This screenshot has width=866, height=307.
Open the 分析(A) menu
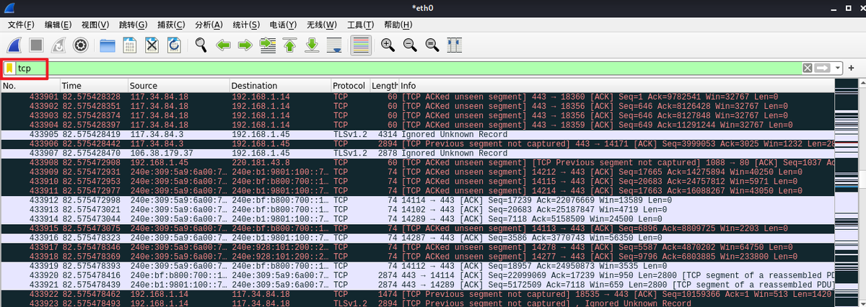coord(209,25)
